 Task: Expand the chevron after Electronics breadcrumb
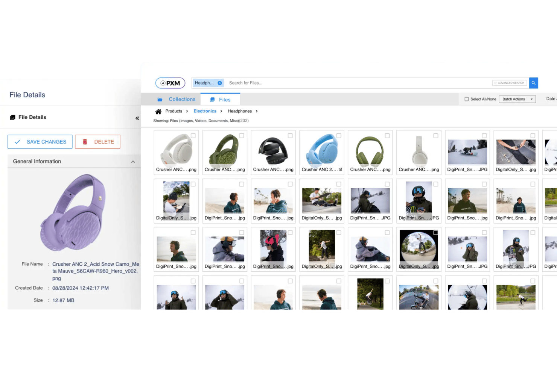tap(221, 111)
